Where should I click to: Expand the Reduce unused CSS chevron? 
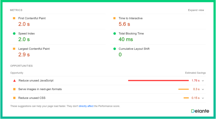pos(203,98)
